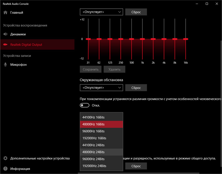Image resolution: width=222 pixels, height=174 pixels.
Task: Click the home icon beside Главный
Action: pyautogui.click(x=5, y=12)
